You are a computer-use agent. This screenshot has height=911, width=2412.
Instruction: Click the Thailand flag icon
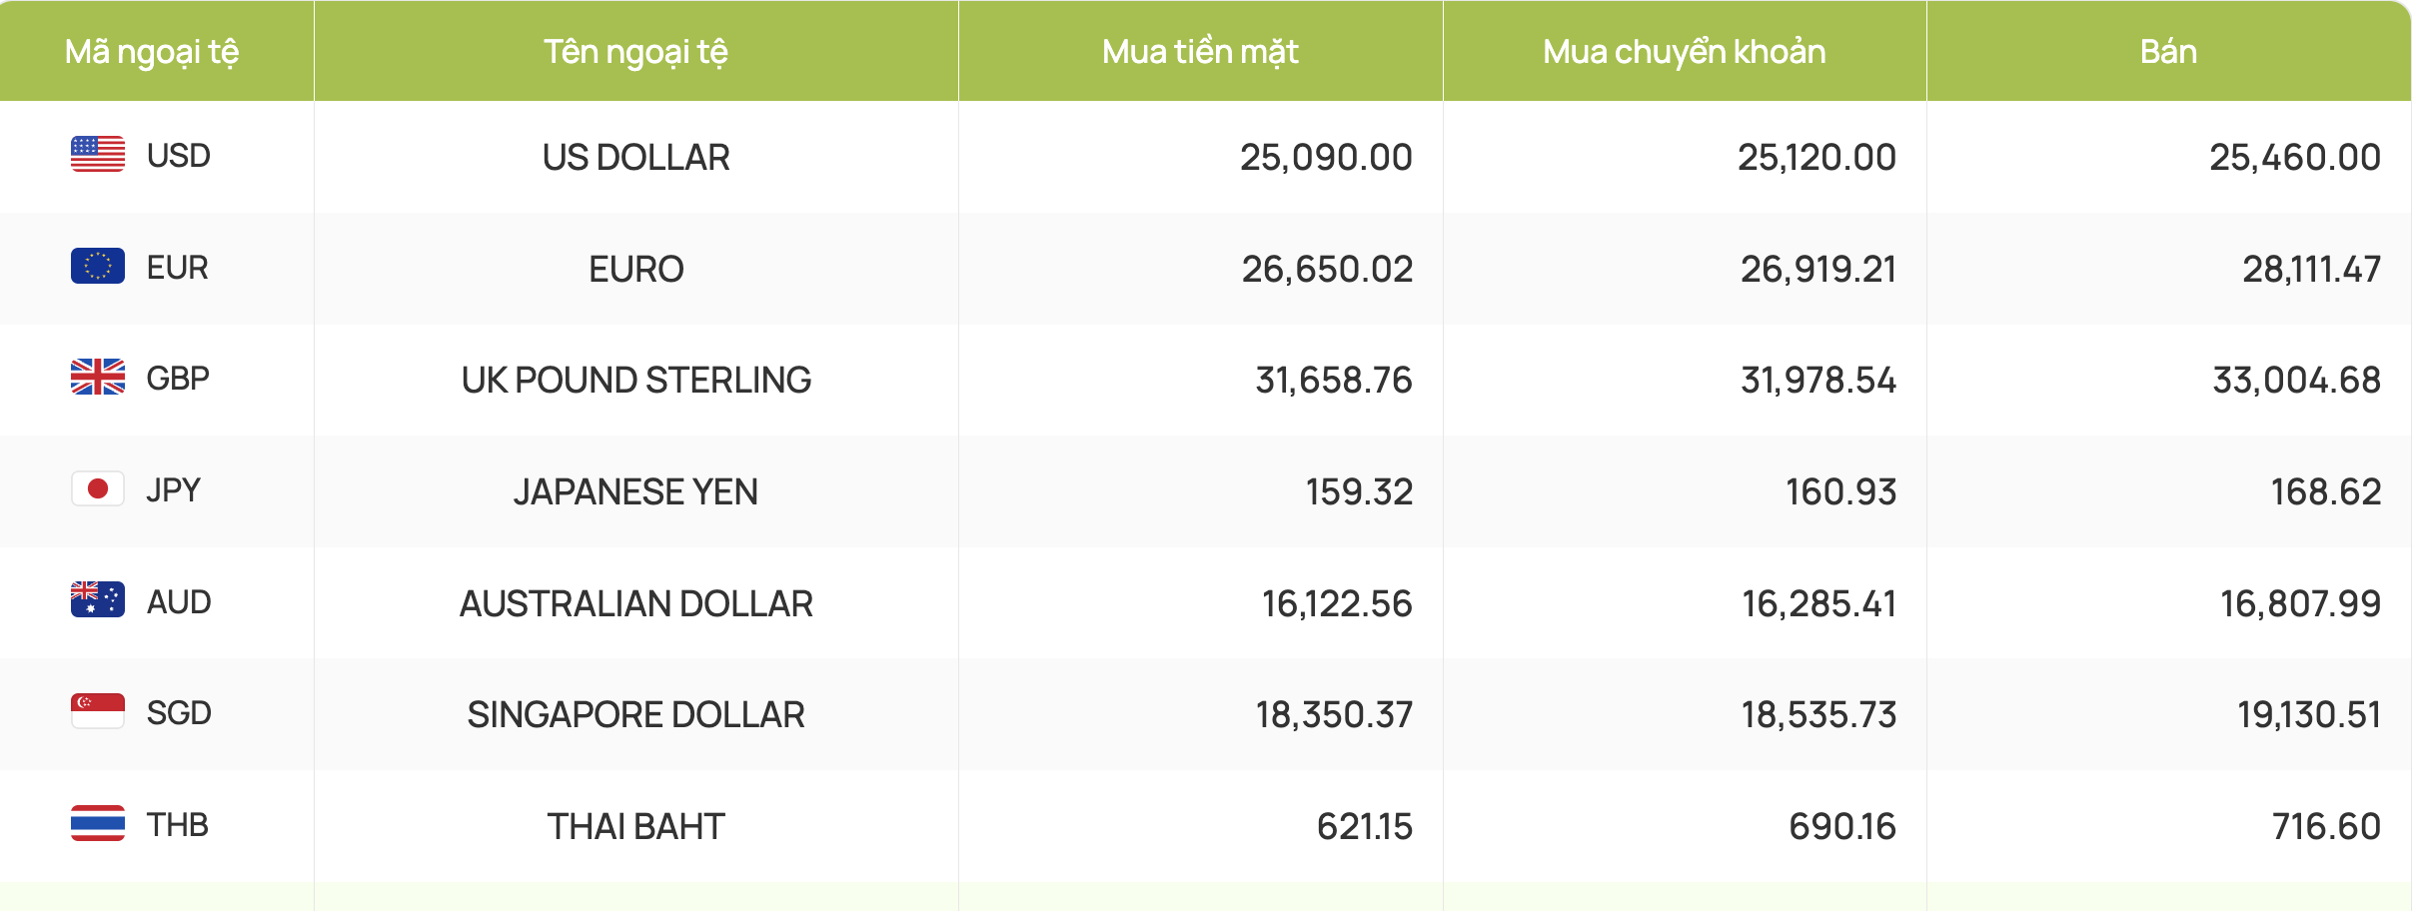(x=98, y=824)
